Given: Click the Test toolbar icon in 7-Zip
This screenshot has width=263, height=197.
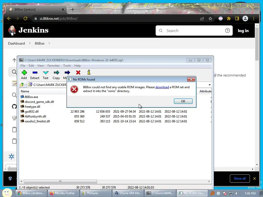Looking at the screenshot, I should click(x=45, y=75).
